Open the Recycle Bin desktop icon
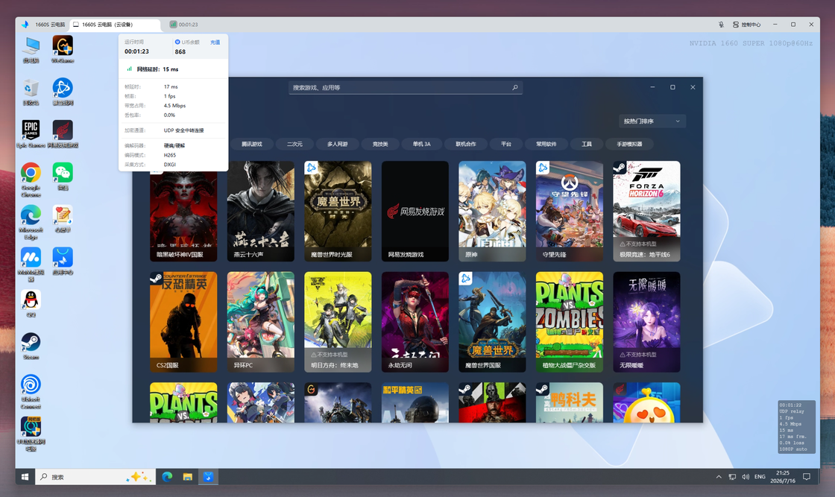This screenshot has height=497, width=835. point(31,92)
